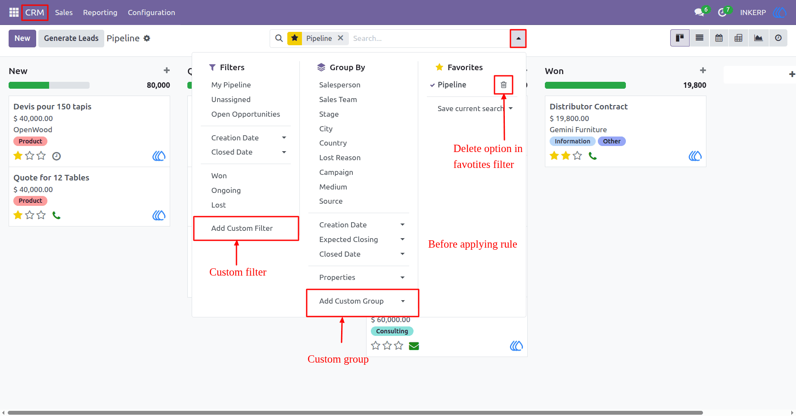Screen dimensions: 796x416
Task: Open the Configuration menu
Action: tap(152, 12)
